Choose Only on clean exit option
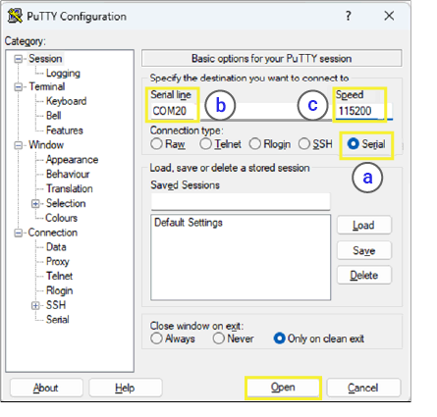The height and width of the screenshot is (417, 437). [x=279, y=339]
